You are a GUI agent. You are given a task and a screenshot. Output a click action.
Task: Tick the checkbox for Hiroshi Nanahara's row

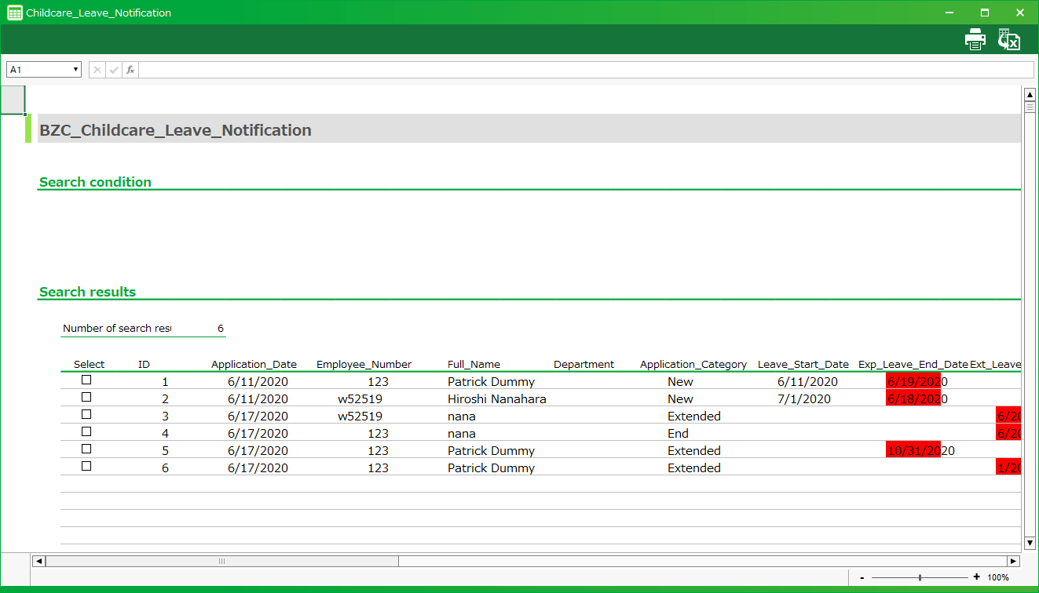86,397
